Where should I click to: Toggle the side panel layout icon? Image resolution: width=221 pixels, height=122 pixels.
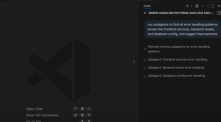point(219,13)
